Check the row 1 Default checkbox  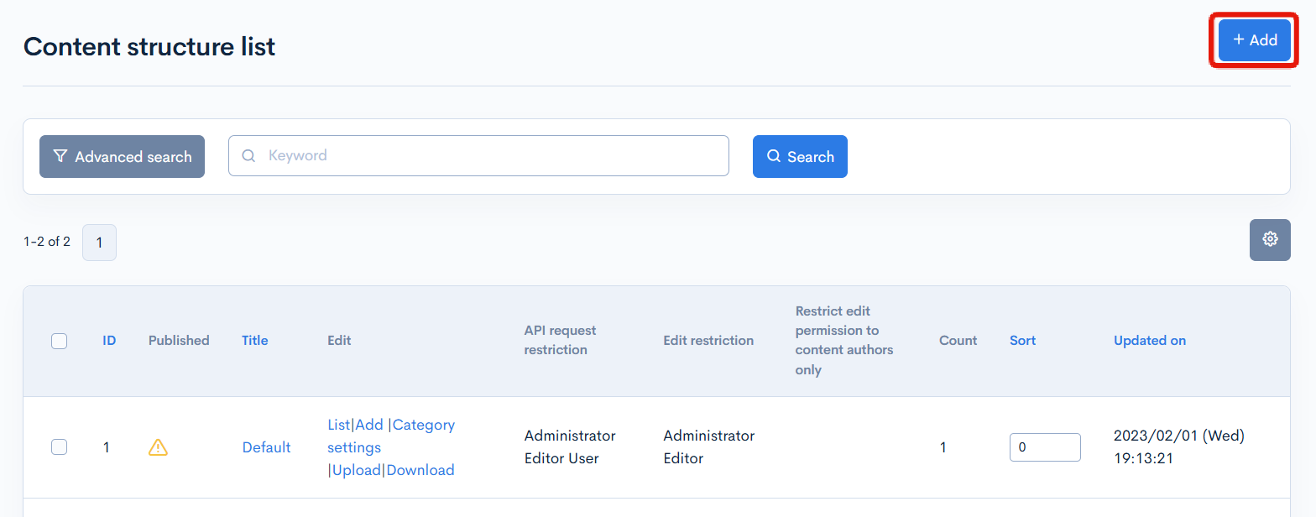point(59,447)
